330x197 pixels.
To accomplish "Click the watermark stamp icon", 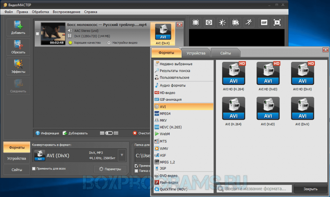I will point(209,23).
